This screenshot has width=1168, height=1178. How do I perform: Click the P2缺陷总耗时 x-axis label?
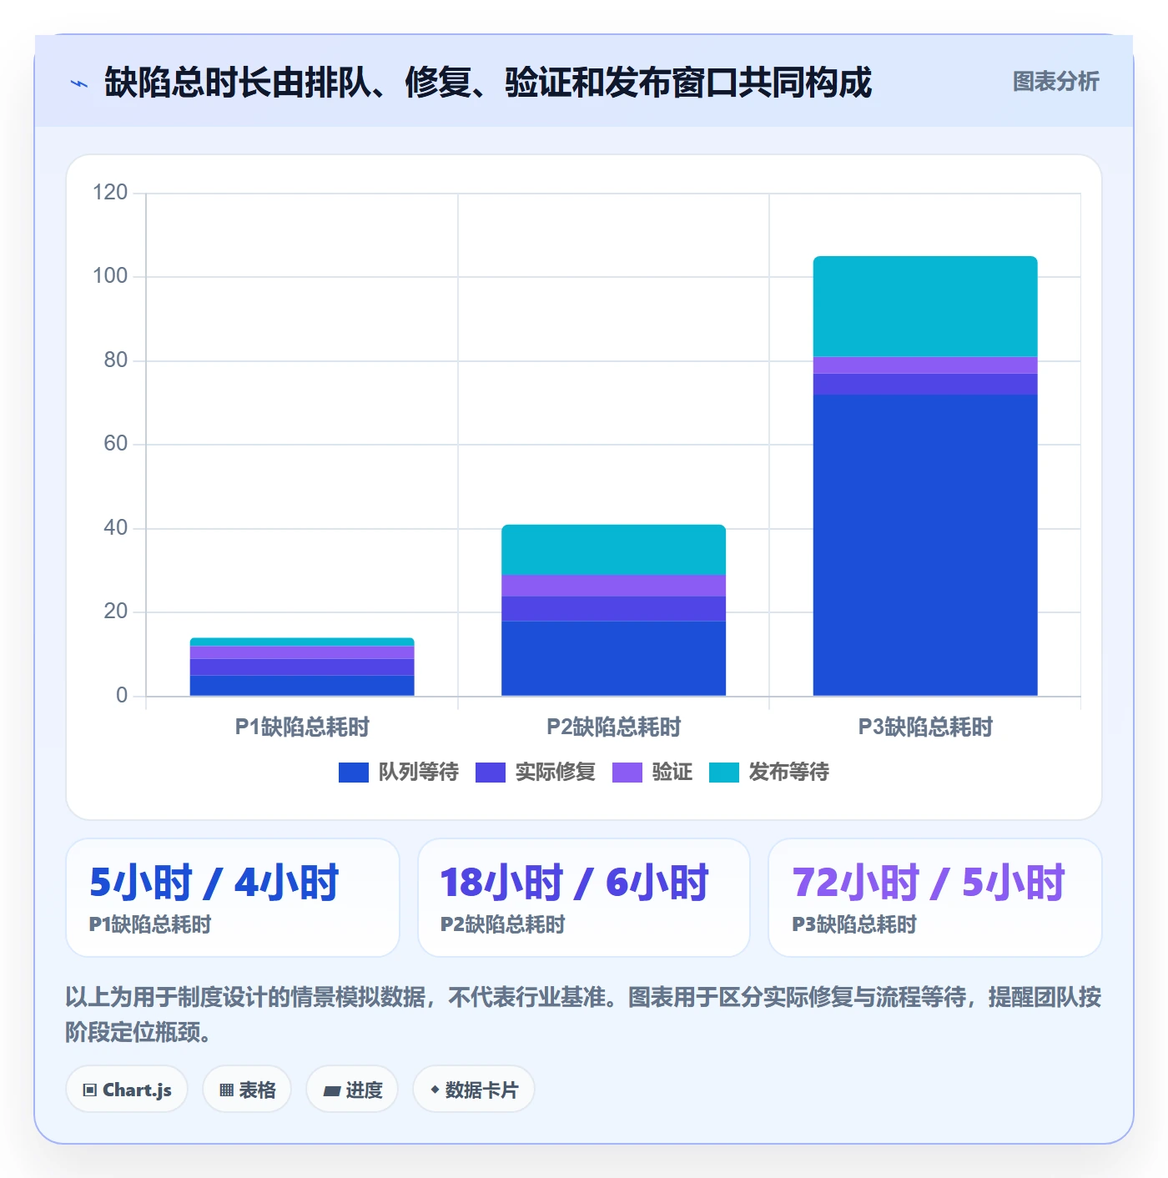coord(613,727)
